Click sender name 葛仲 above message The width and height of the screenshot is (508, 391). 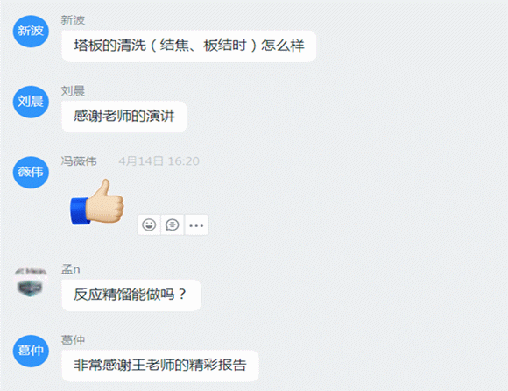[73, 339]
